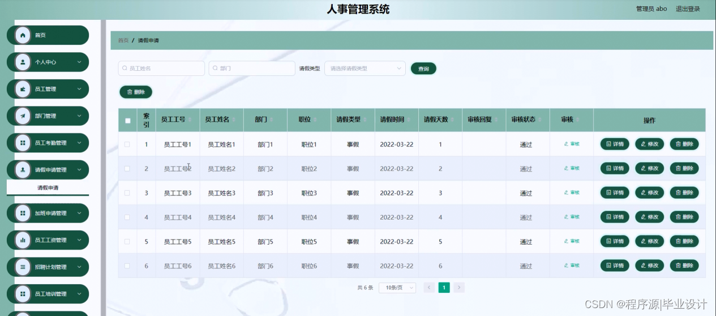The image size is (716, 316).
Task: Click the 部门 search input field
Action: coord(252,69)
